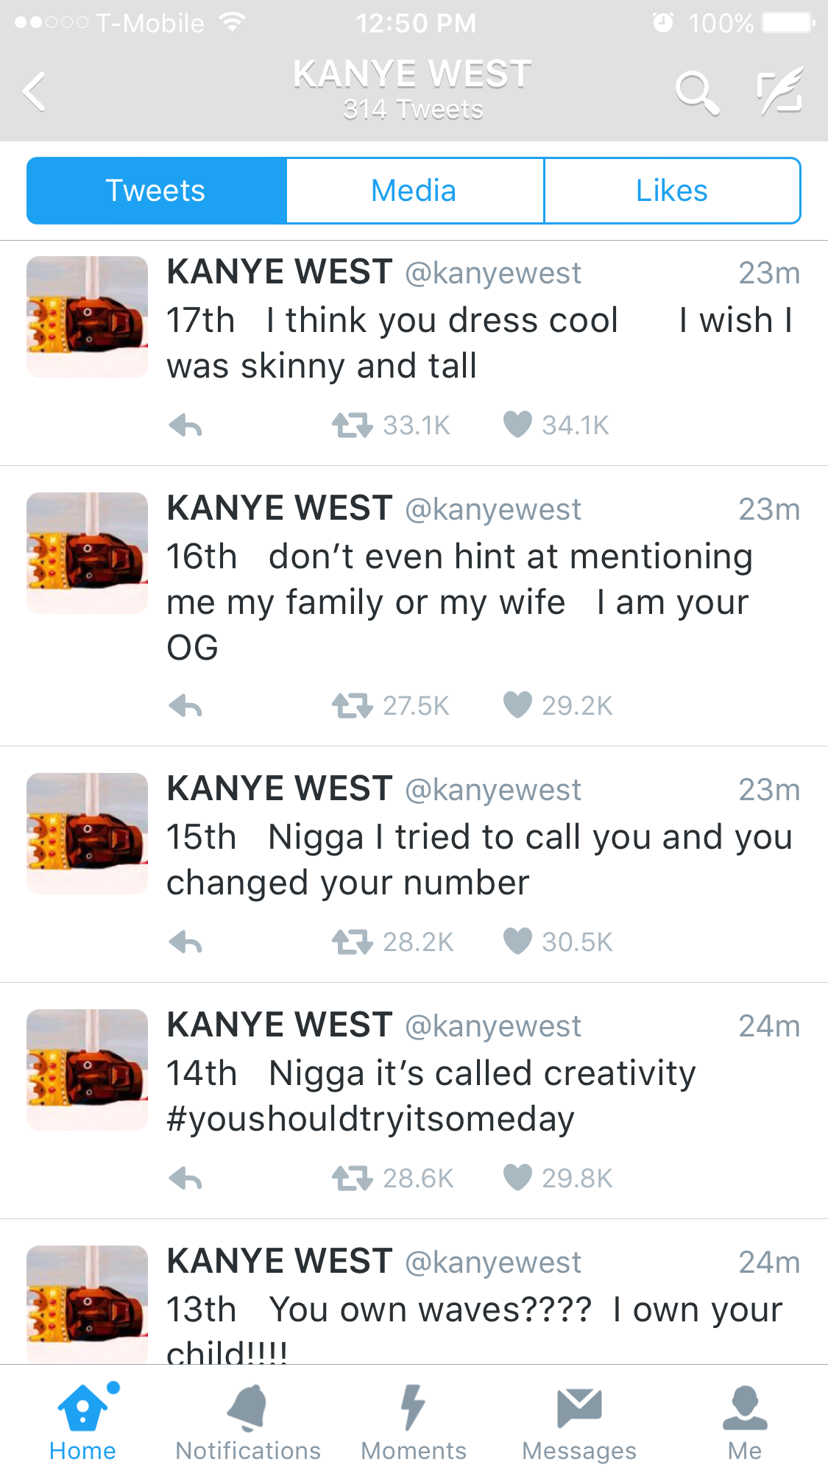Switch to the Media tab
The width and height of the screenshot is (828, 1473).
pyautogui.click(x=414, y=191)
